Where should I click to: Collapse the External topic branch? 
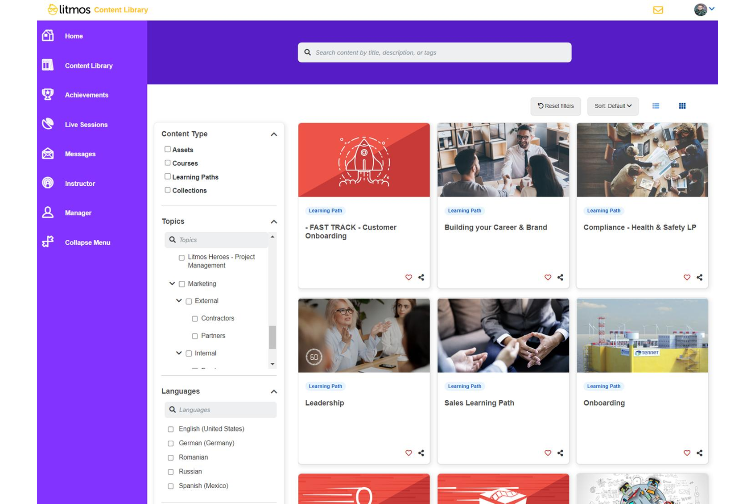tap(179, 301)
